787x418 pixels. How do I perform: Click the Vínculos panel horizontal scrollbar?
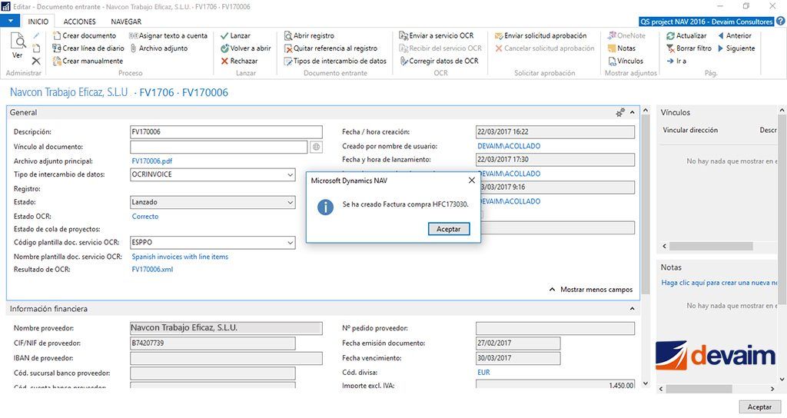tap(711, 247)
